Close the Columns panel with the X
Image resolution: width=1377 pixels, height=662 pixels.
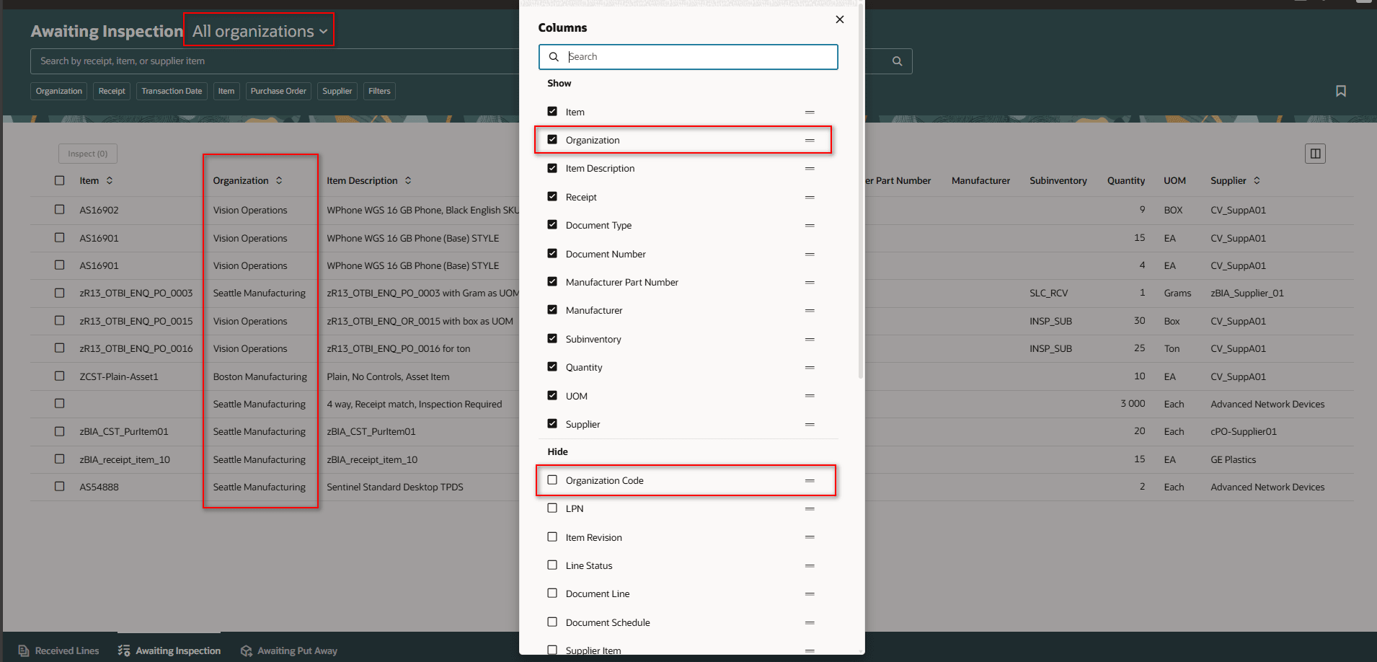pos(839,19)
